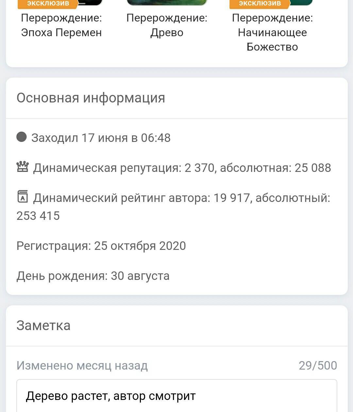The width and height of the screenshot is (353, 412).
Task: Tap the author dynamic rating 19 917 text
Action: [x=231, y=198]
